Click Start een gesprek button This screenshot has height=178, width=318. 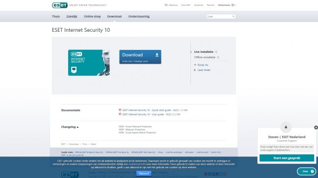287,158
